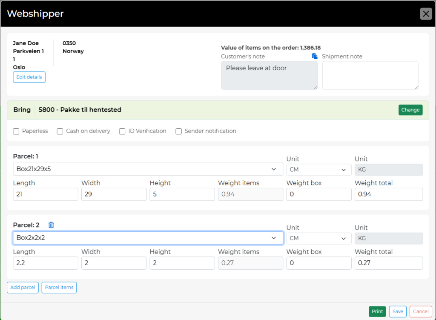Expand Parcel 1 CM unit dropdown
This screenshot has height=320, width=436.
[318, 170]
